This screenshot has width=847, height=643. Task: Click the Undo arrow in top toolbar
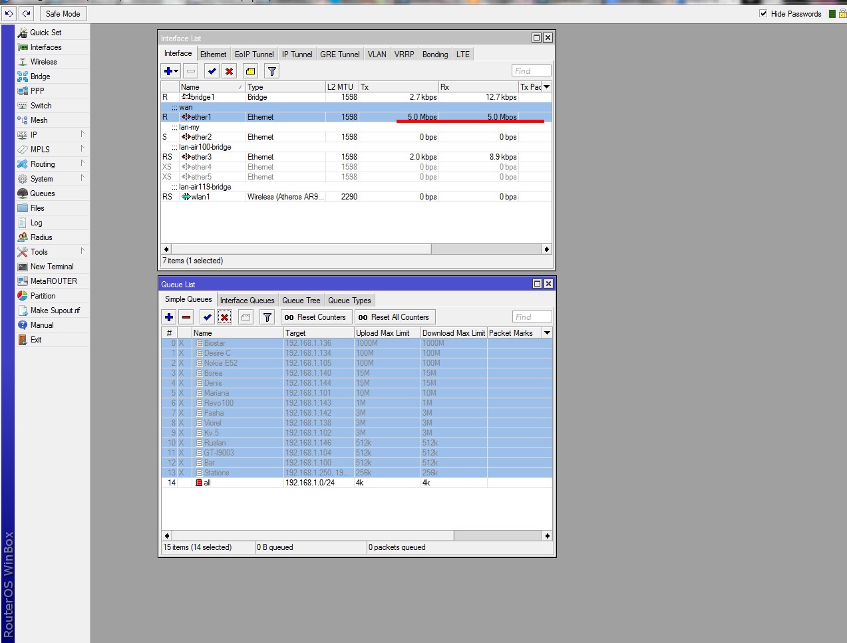tap(9, 13)
